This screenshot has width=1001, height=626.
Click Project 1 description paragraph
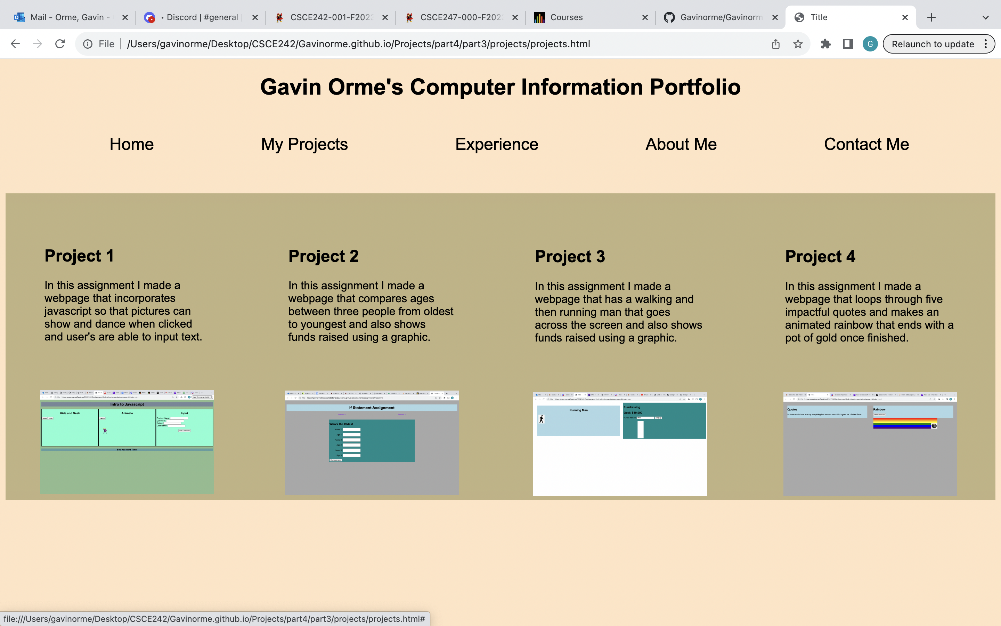coord(123,311)
